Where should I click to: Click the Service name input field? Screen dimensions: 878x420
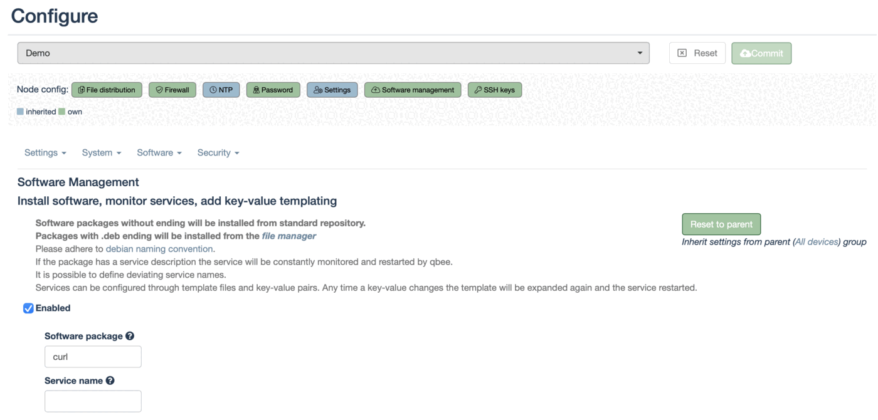click(x=93, y=401)
